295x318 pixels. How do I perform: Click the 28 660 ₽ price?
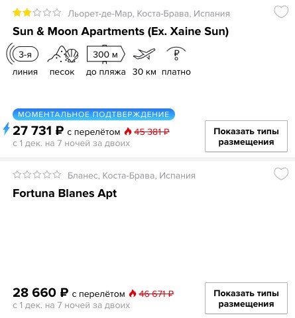pyautogui.click(x=40, y=293)
